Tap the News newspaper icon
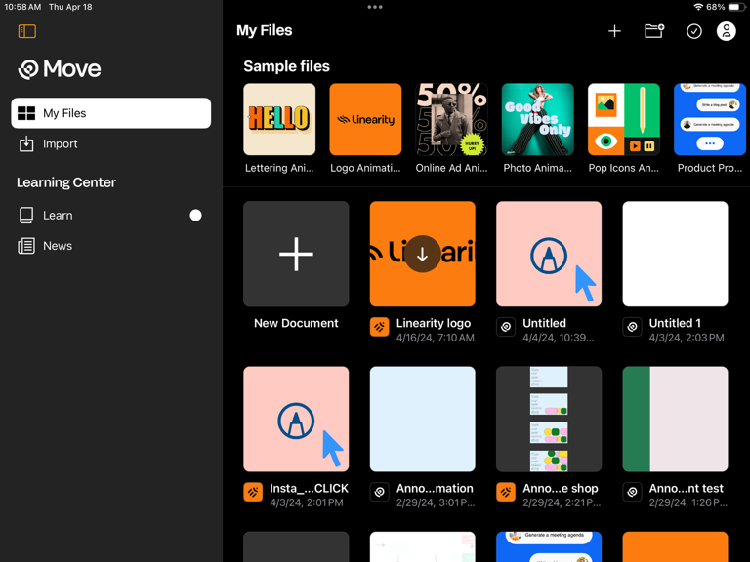Viewport: 750px width, 562px height. click(x=26, y=246)
